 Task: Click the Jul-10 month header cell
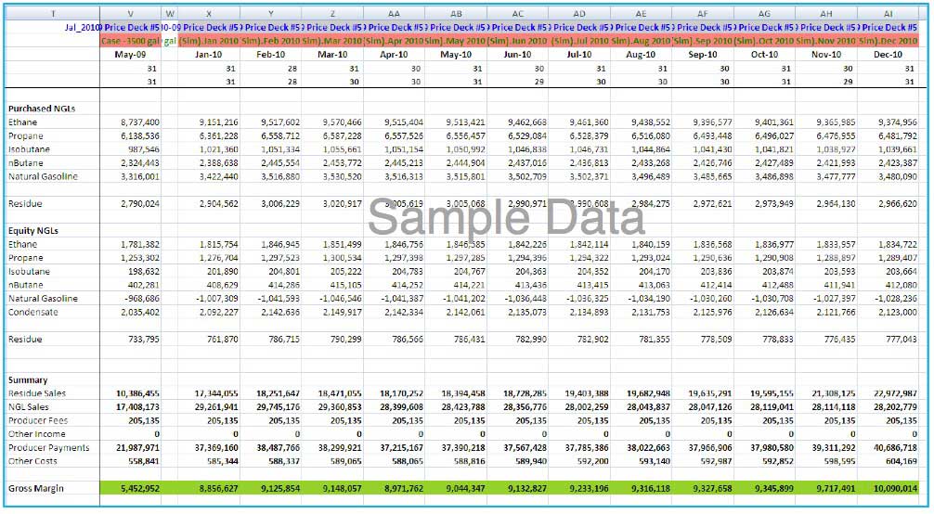click(x=578, y=55)
